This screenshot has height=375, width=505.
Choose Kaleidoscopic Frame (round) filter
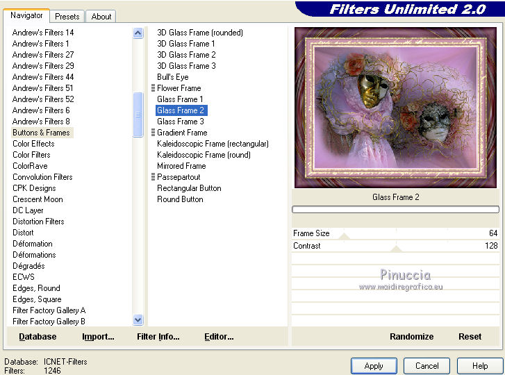pos(204,154)
